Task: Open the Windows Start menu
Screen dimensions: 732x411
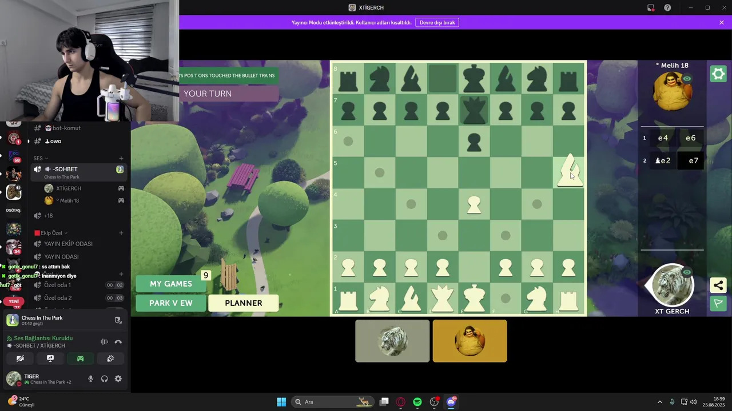Action: coord(281,402)
